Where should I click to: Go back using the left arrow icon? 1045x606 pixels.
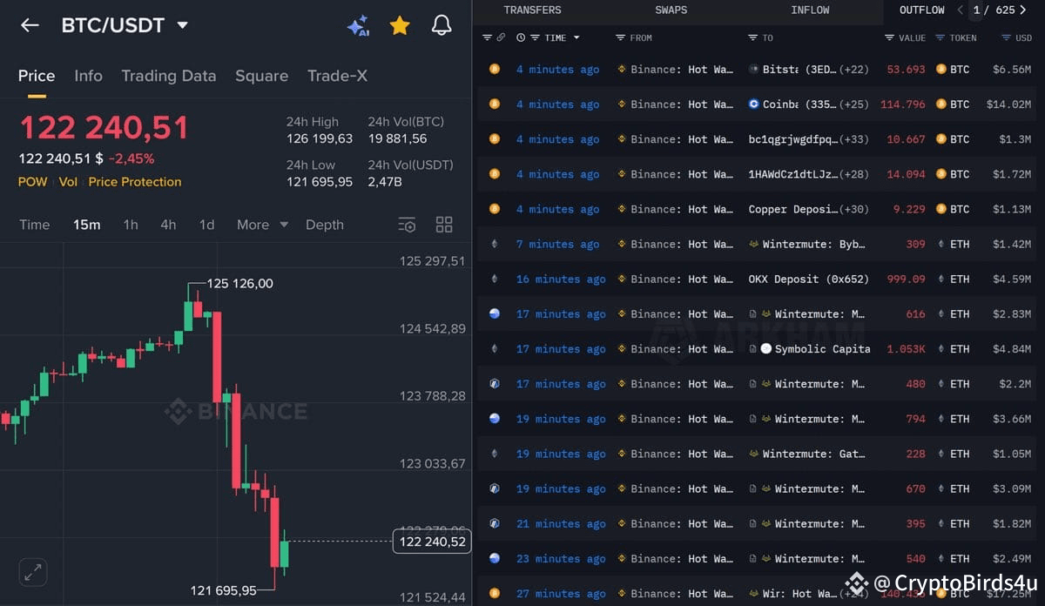(30, 25)
